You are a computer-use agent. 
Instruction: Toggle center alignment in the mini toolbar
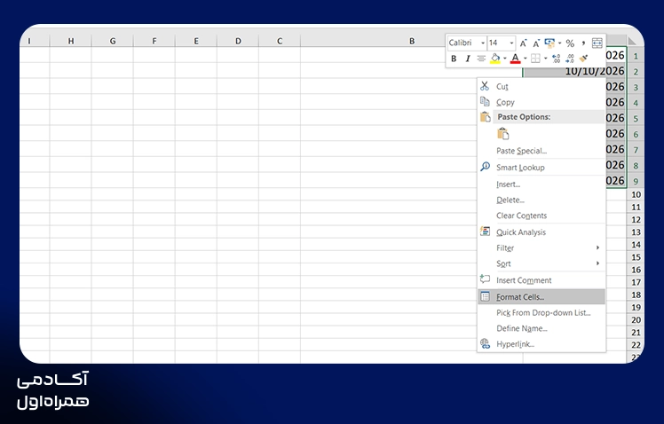(481, 59)
